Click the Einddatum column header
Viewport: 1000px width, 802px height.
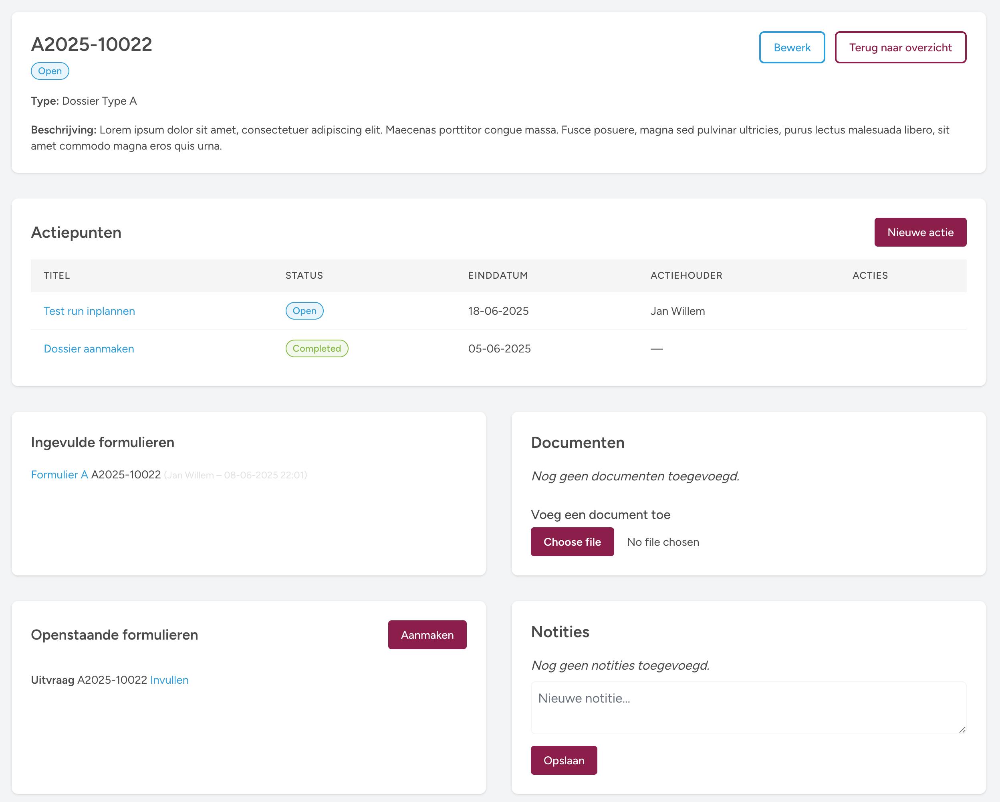(498, 275)
